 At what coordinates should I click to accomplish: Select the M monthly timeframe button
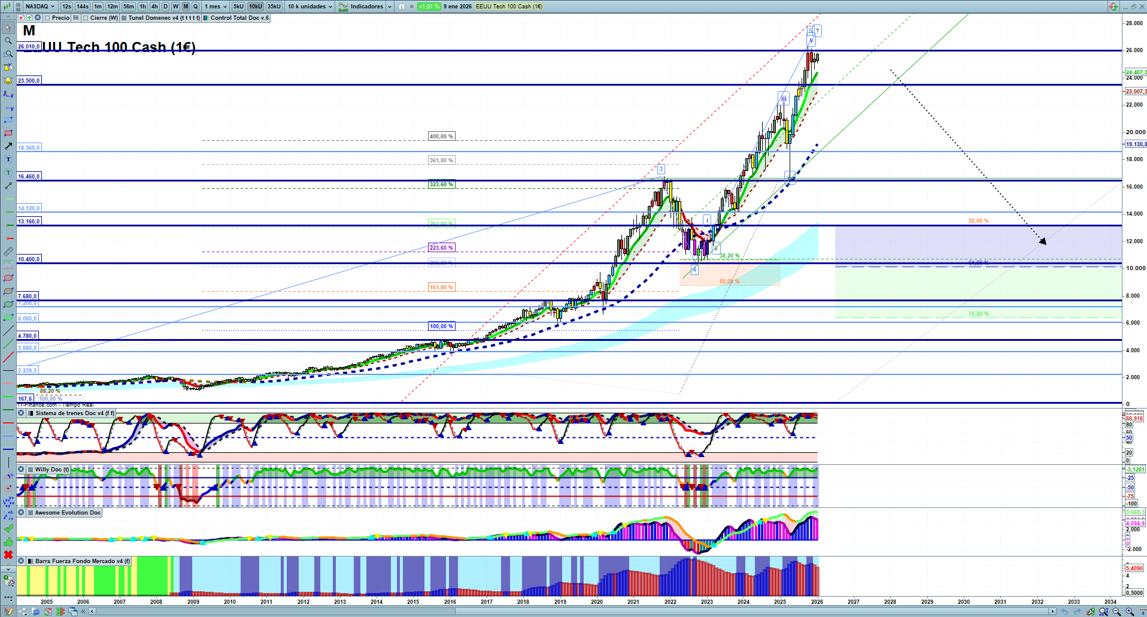[x=186, y=7]
